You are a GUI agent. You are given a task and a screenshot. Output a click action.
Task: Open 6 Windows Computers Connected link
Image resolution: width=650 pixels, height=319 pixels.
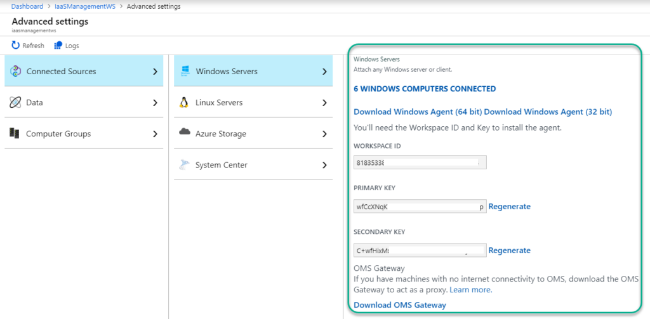(425, 89)
